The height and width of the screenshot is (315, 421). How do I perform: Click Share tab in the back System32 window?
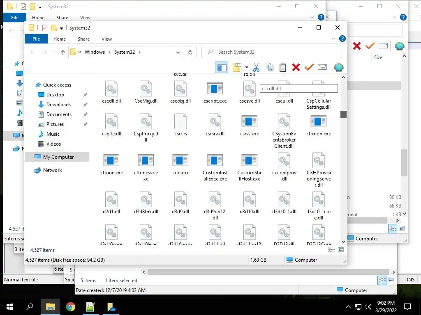coord(62,18)
